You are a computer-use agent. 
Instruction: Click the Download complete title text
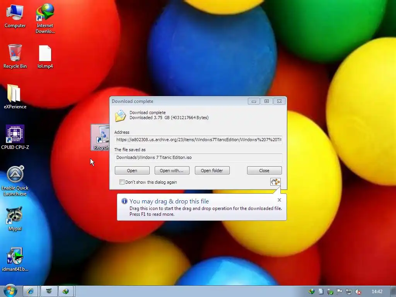coord(133,101)
